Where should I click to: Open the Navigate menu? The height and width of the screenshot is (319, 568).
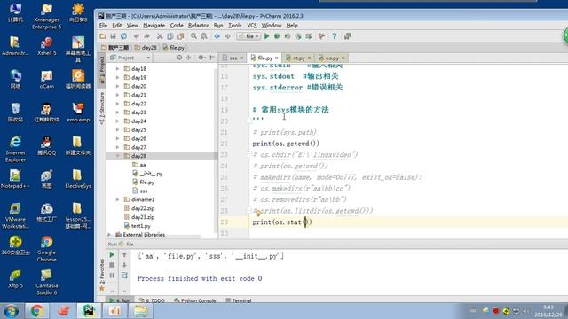coord(154,26)
